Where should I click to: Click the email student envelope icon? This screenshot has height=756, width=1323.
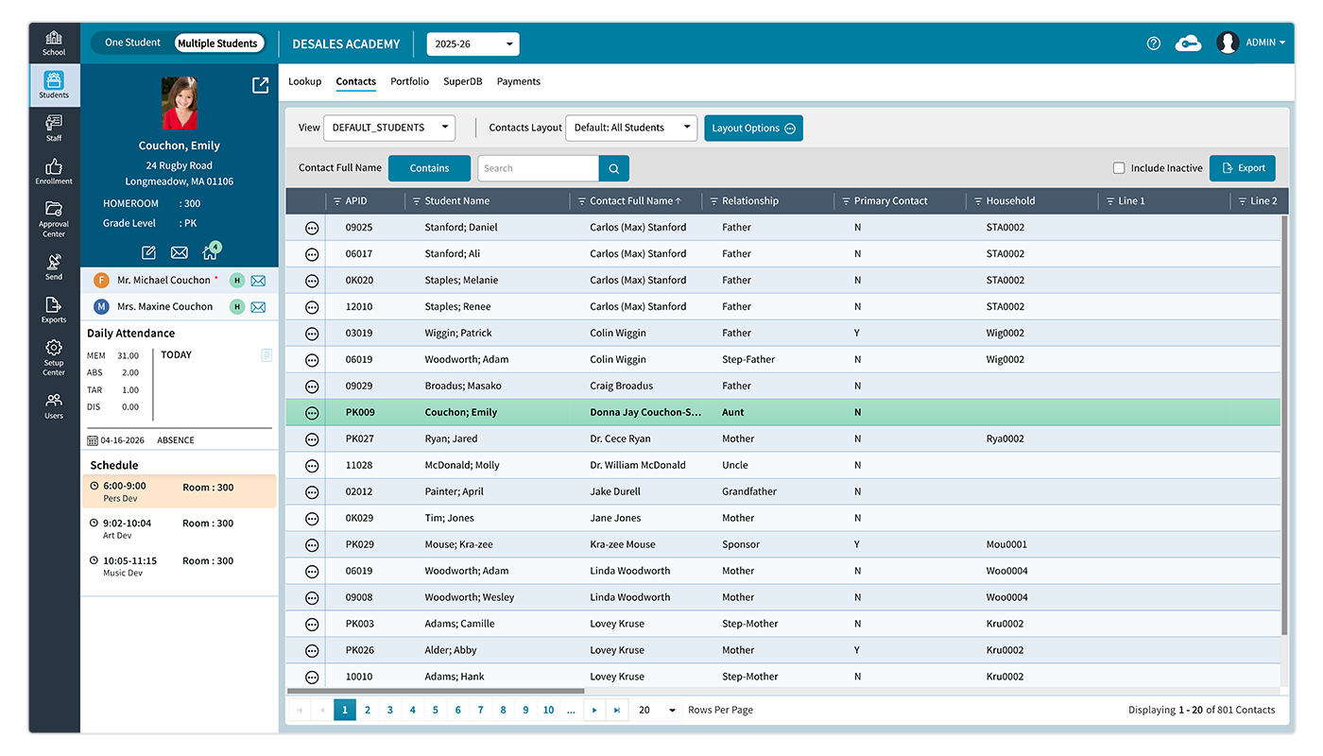point(179,252)
